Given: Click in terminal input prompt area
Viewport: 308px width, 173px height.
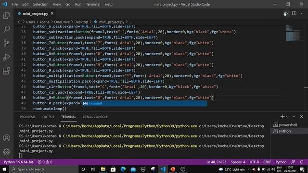Looking at the screenshot, I should point(20,156).
